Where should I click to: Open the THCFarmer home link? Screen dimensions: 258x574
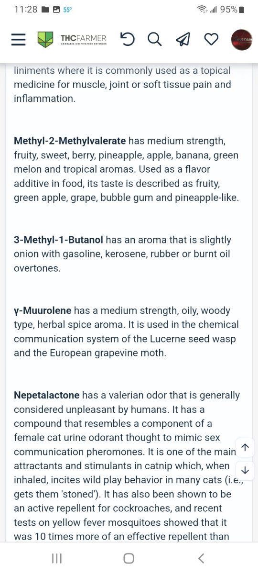point(83,39)
